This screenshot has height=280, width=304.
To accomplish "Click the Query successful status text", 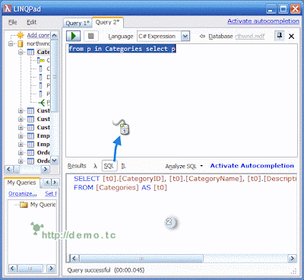I will click(x=106, y=270).
